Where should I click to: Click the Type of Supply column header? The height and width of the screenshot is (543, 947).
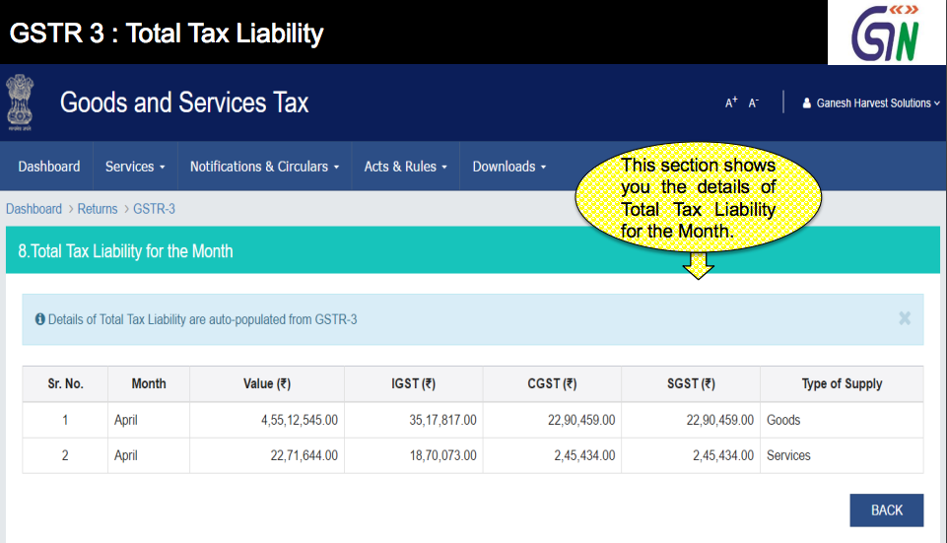pyautogui.click(x=842, y=383)
